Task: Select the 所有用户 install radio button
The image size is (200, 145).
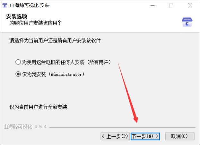Action: point(18,62)
